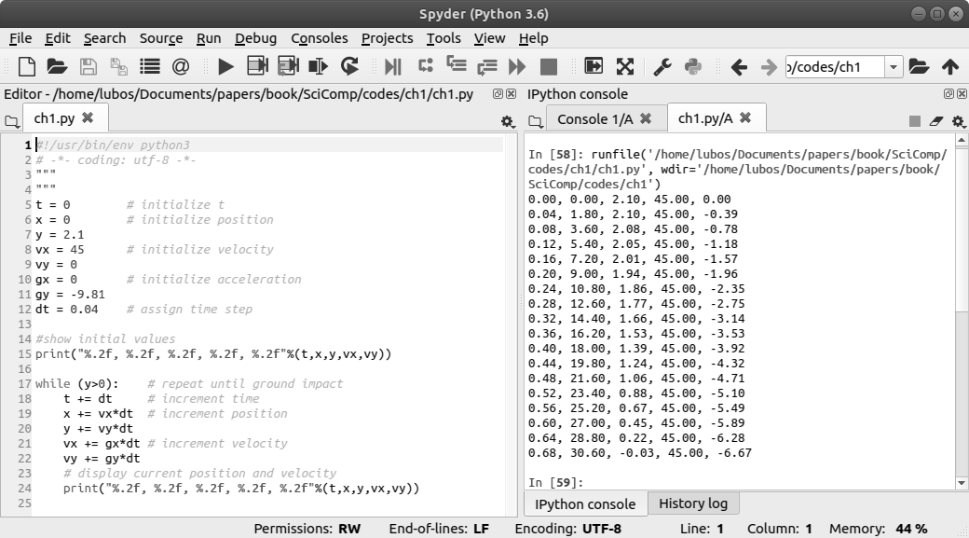
Task: Maximize the current pane
Action: coord(594,65)
